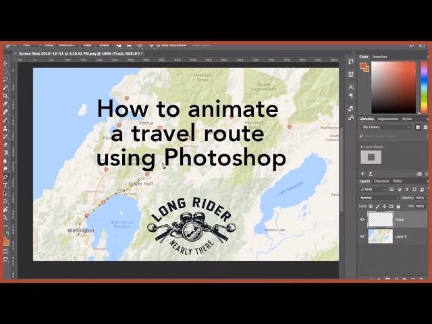Switch Libraries to grid view icon
The width and height of the screenshot is (432, 324).
point(418,126)
